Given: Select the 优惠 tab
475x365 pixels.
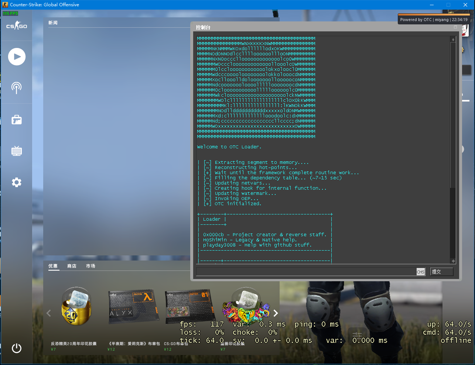Looking at the screenshot, I should click(x=53, y=266).
